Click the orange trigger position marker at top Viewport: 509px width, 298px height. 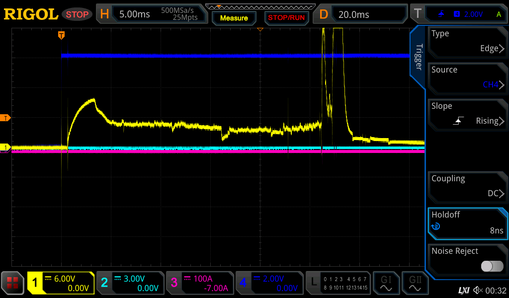point(61,35)
